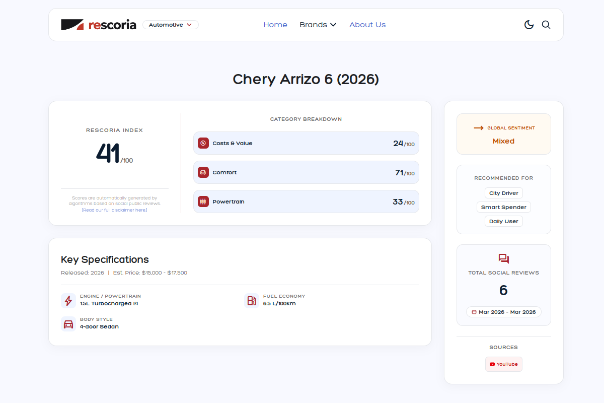The width and height of the screenshot is (604, 403).
Task: Select the Powertrain score row
Action: tap(306, 201)
